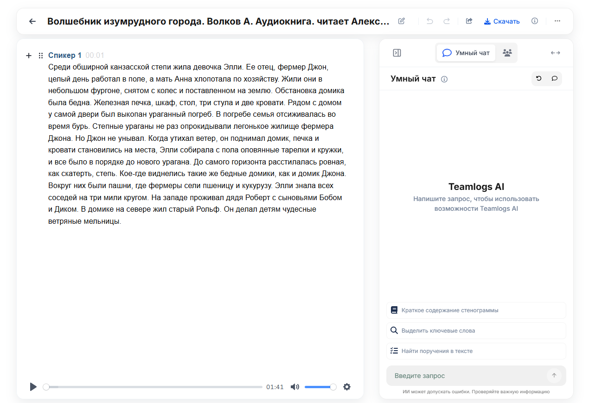Request Краткое содержание стенограммы

(x=476, y=310)
